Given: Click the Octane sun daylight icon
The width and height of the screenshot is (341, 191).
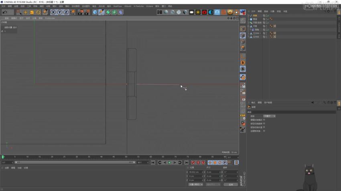Looking at the screenshot, I should point(198,12).
